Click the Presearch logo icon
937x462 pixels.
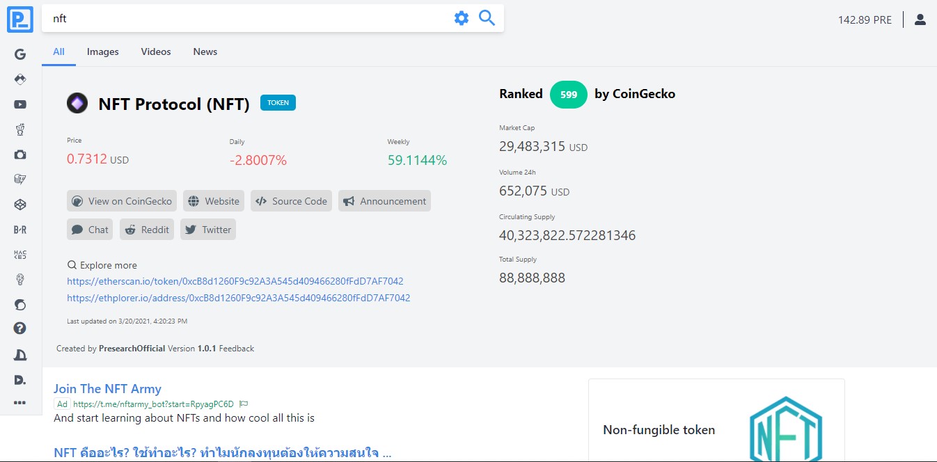click(x=20, y=19)
